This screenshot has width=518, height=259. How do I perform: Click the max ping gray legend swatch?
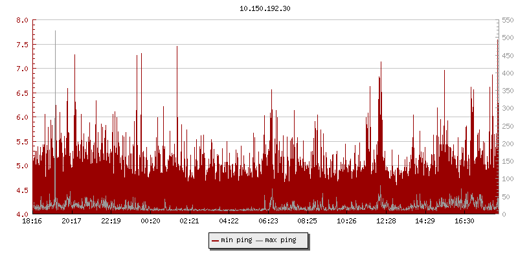pyautogui.click(x=260, y=240)
